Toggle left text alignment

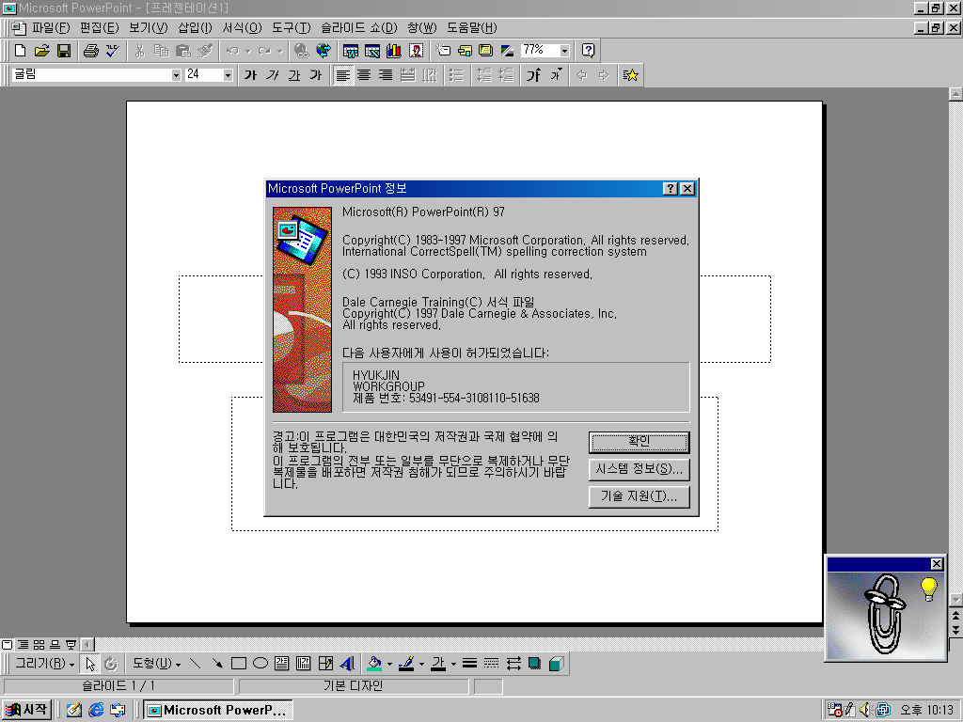point(342,75)
